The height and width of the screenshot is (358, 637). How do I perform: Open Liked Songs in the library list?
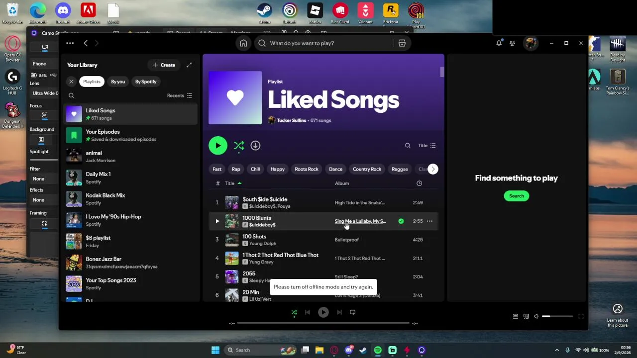click(x=131, y=114)
